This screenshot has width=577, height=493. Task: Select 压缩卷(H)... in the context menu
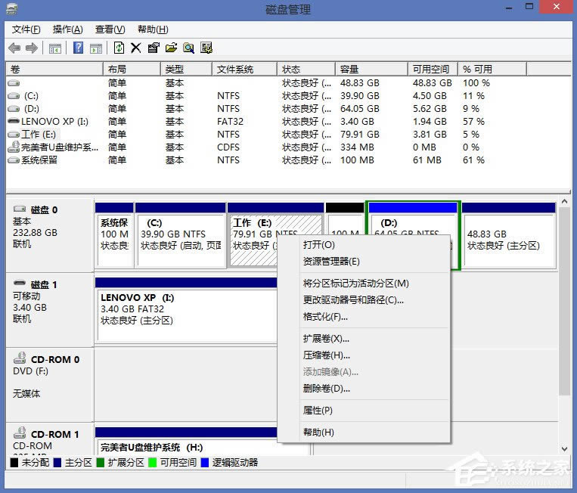(326, 355)
